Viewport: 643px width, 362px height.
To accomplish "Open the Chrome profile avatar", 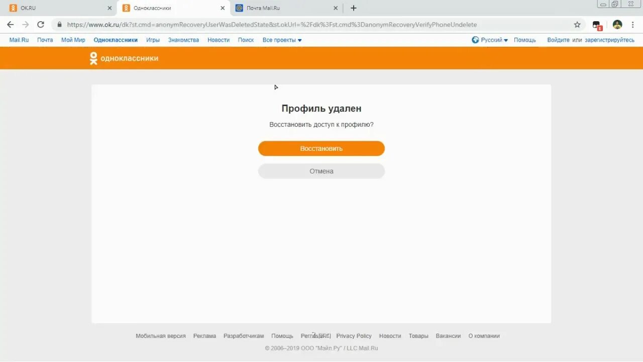I will (x=617, y=25).
